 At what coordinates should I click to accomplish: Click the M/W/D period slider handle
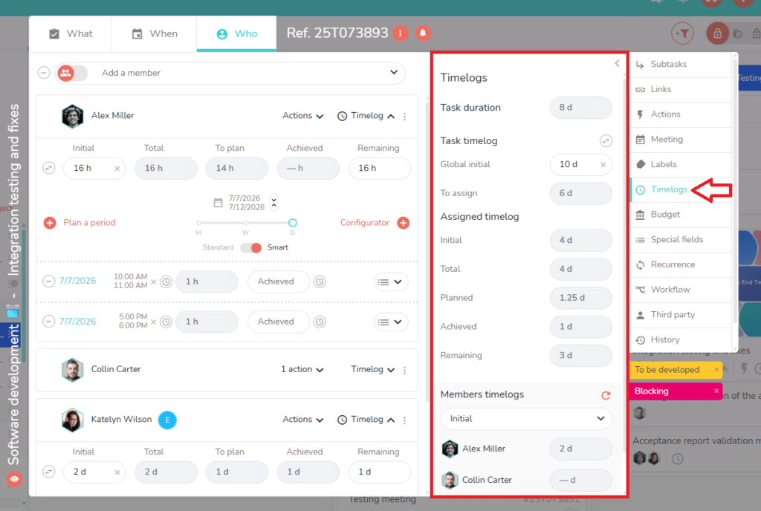coord(292,223)
